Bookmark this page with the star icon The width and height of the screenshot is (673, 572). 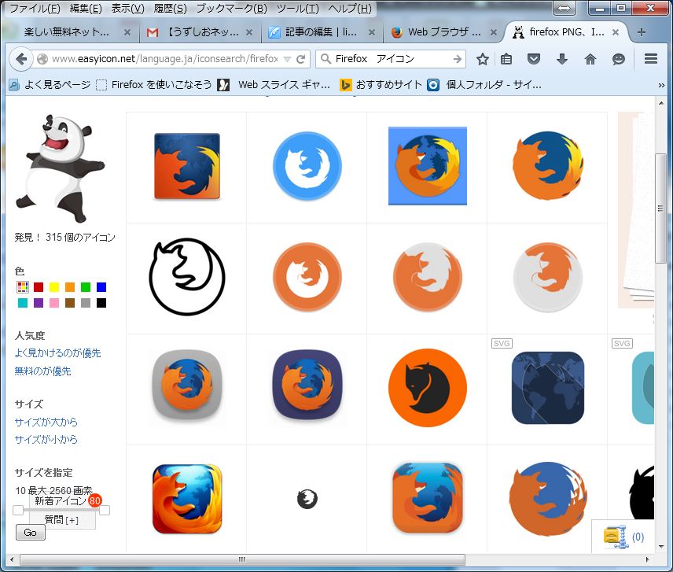pyautogui.click(x=483, y=59)
